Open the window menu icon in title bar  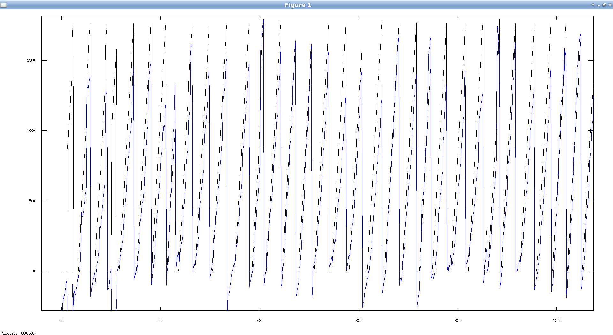click(x=4, y=5)
